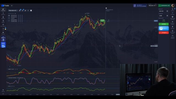This screenshot has width=176, height=99.
Task: Select the drawing pencil tool
Action: (x=25, y=10)
